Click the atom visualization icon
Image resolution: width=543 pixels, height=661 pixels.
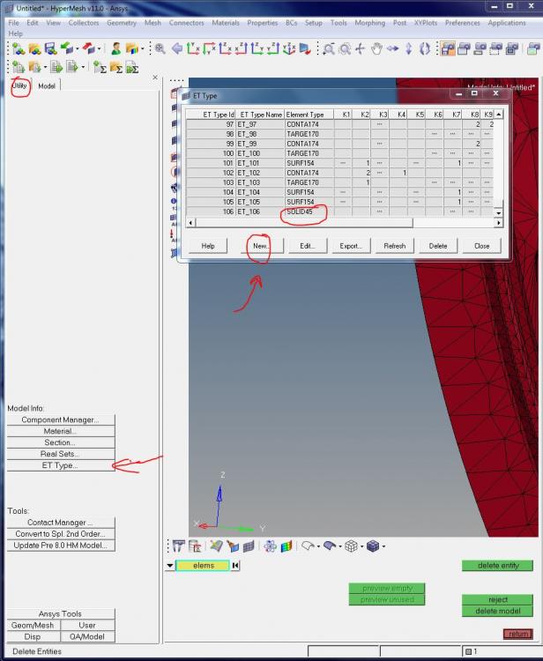(271, 546)
